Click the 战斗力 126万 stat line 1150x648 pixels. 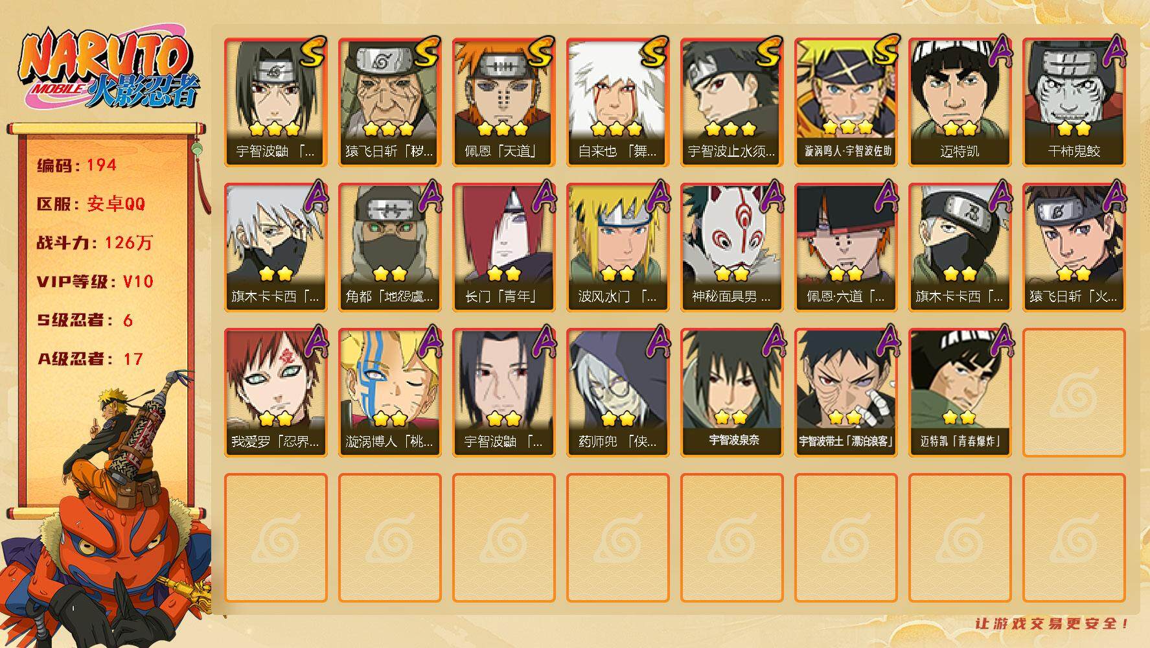95,242
